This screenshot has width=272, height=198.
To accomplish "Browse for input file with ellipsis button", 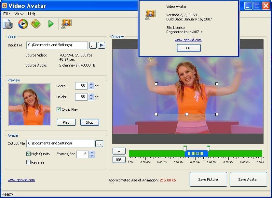I will click(93, 45).
